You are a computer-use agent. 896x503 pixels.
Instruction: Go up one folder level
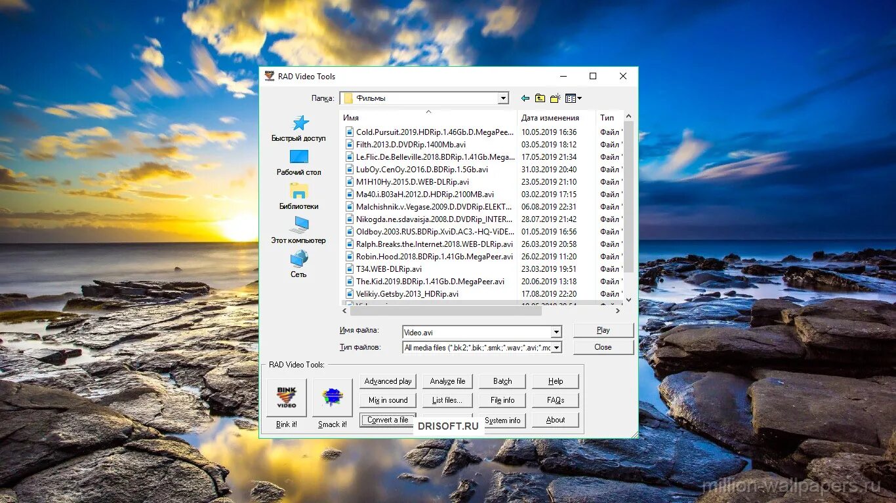coord(540,98)
